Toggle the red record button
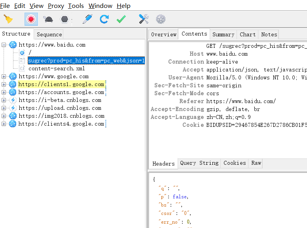307x228 pixels. (x=31, y=19)
